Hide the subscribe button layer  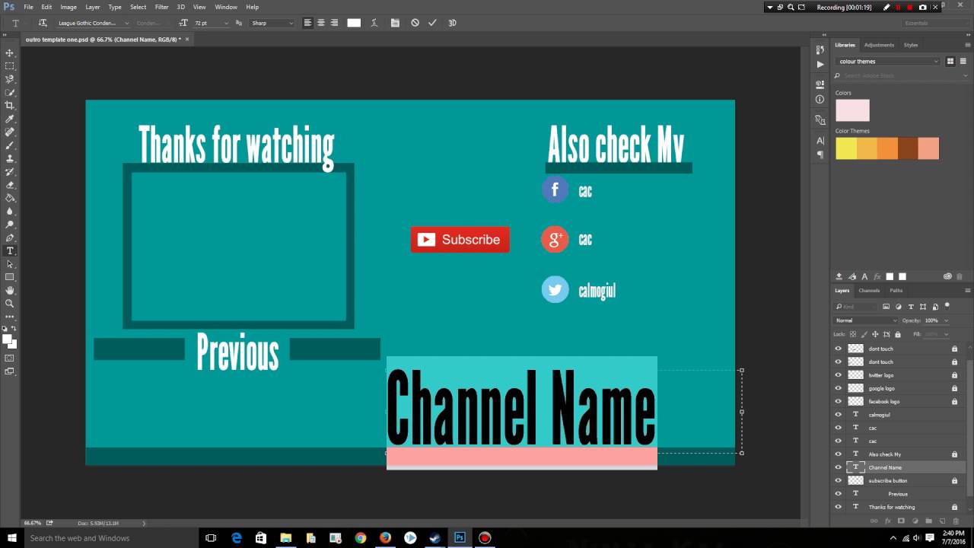point(839,480)
